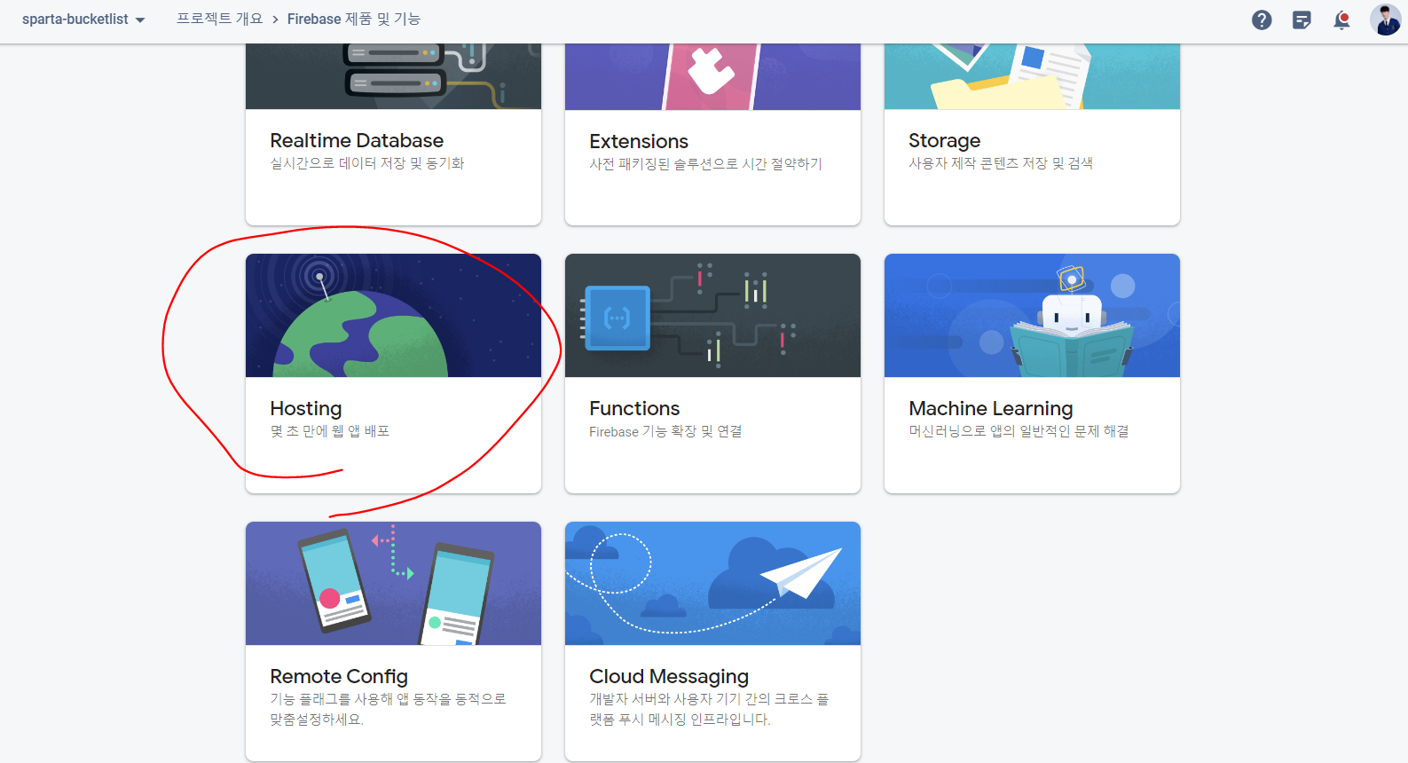The width and height of the screenshot is (1408, 763).
Task: Click text 사전 패키징된 솔루션으로 시간 절약하기
Action: (x=705, y=164)
